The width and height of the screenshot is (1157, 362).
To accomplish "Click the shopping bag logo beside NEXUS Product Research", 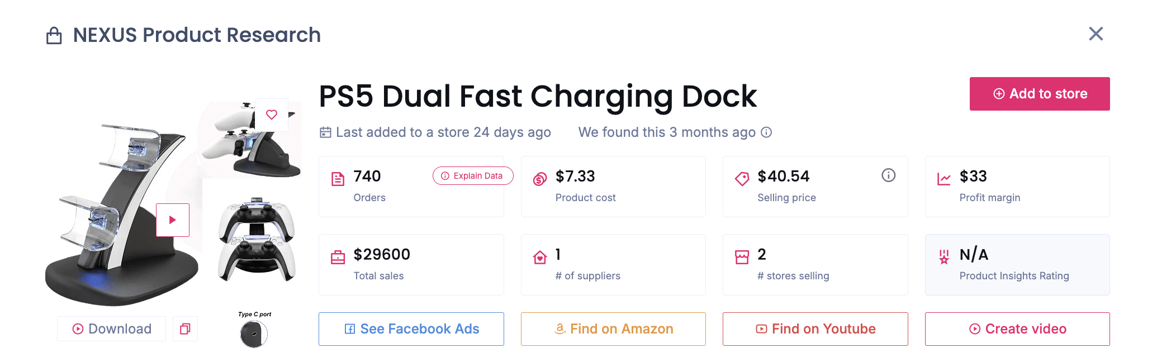I will click(55, 35).
